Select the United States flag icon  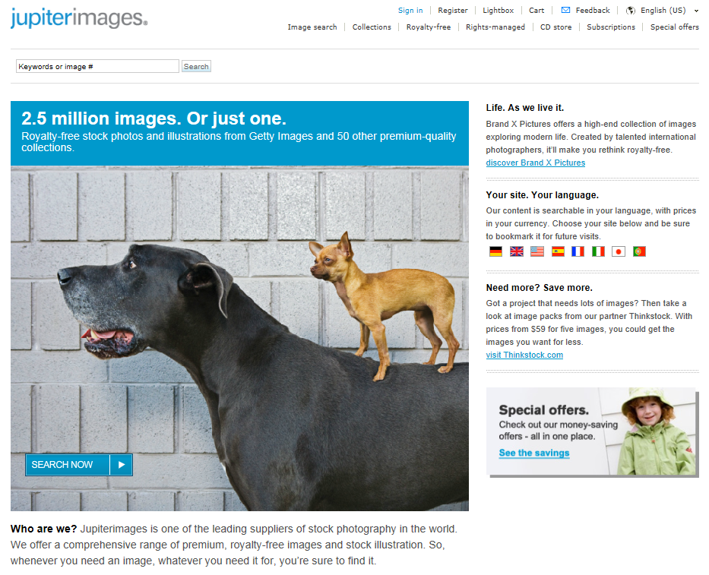[x=537, y=251]
